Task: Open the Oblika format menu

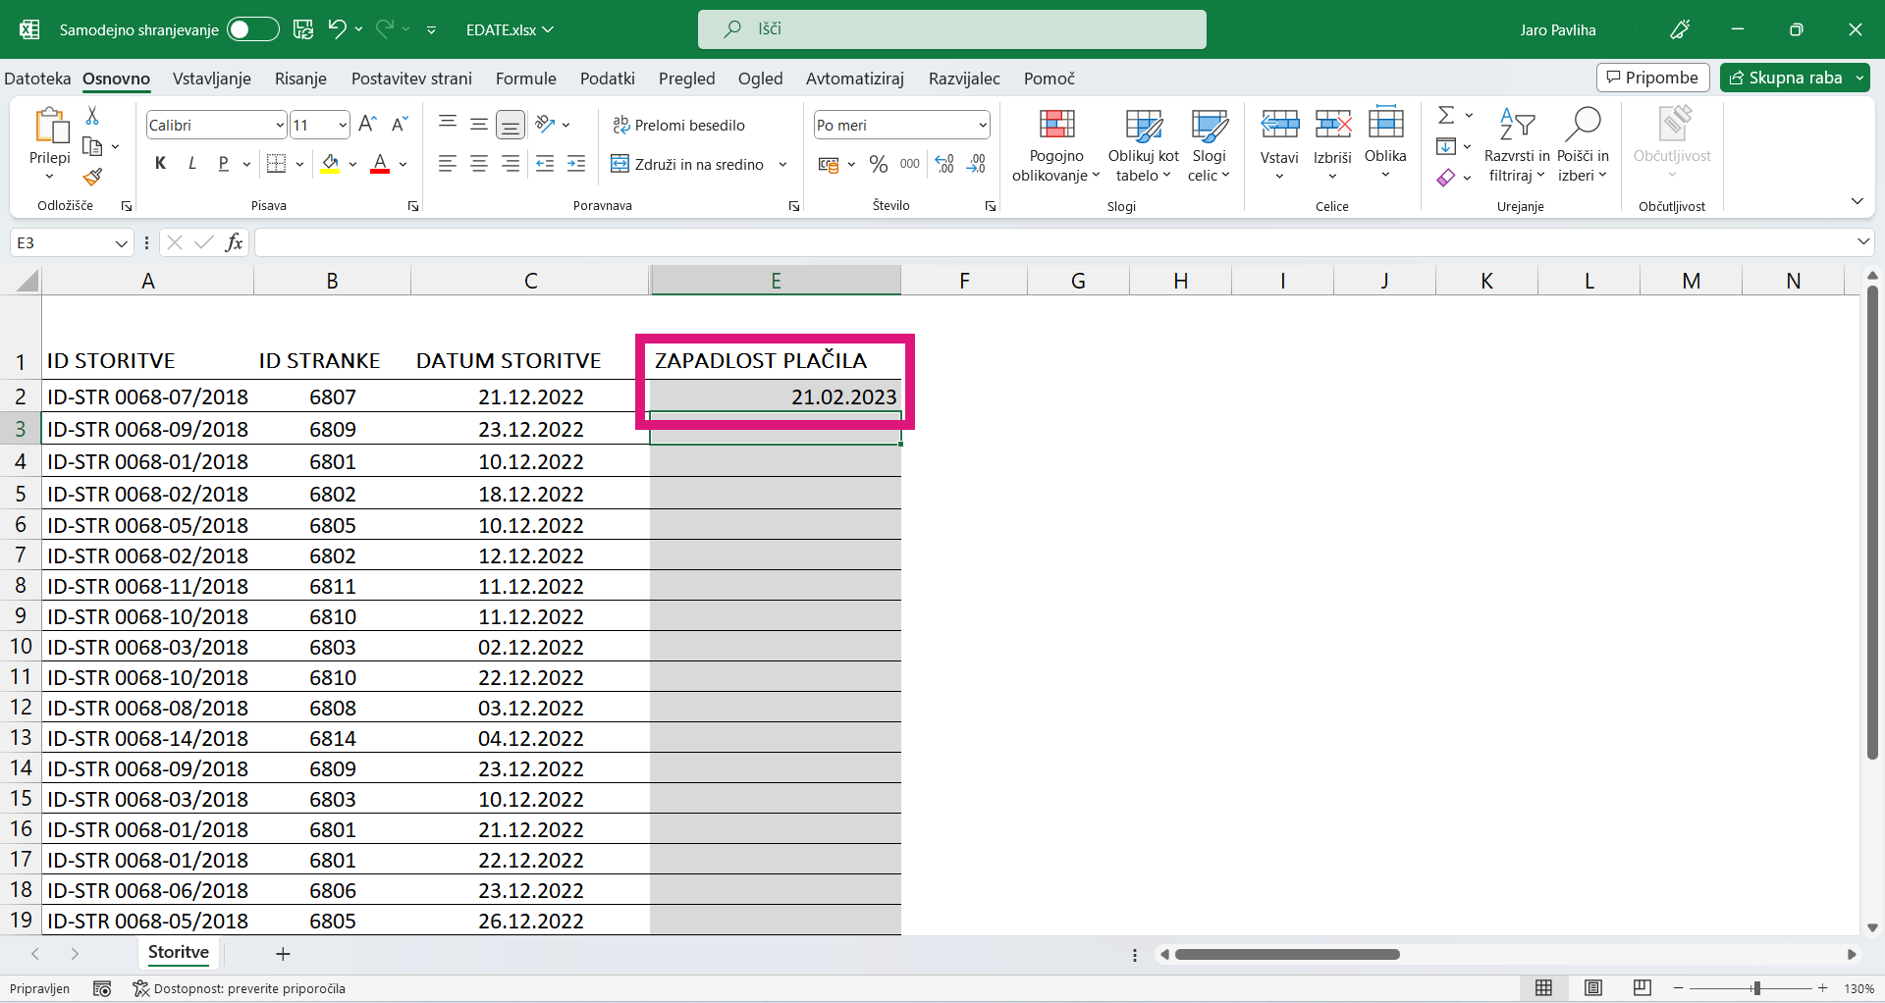Action: tap(1385, 143)
